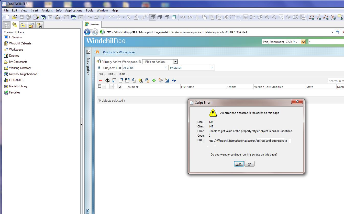Click the Print icon in the toolbar
Image resolution: width=344 pixels, height=214 pixels.
(58, 17)
